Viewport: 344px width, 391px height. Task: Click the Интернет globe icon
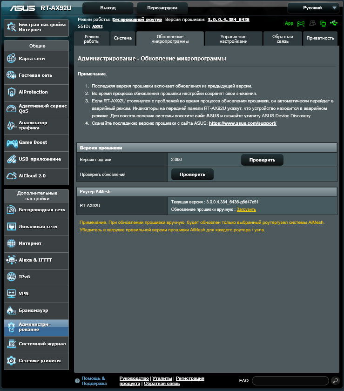[x=12, y=243]
